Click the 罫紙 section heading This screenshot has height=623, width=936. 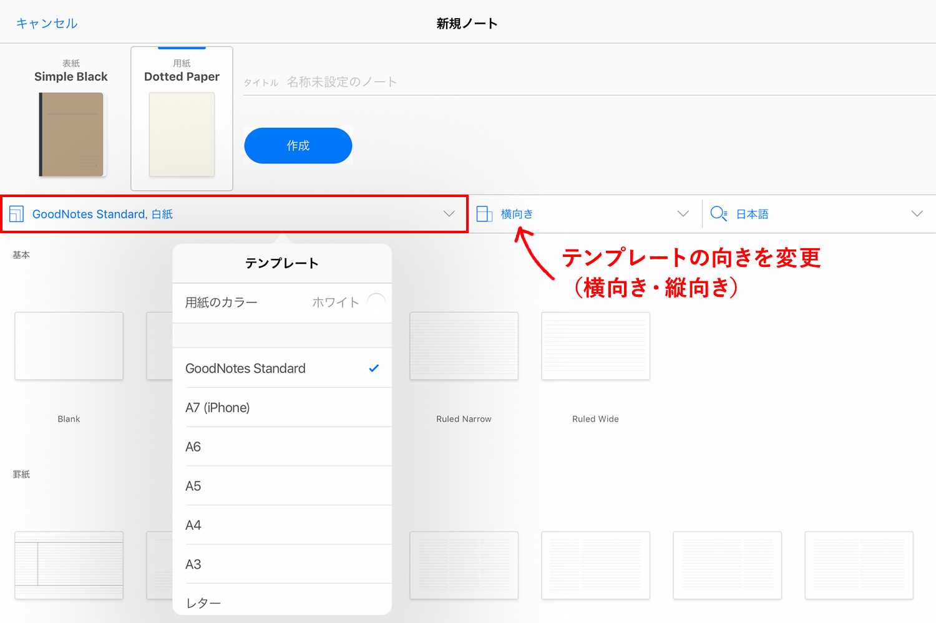click(x=21, y=475)
